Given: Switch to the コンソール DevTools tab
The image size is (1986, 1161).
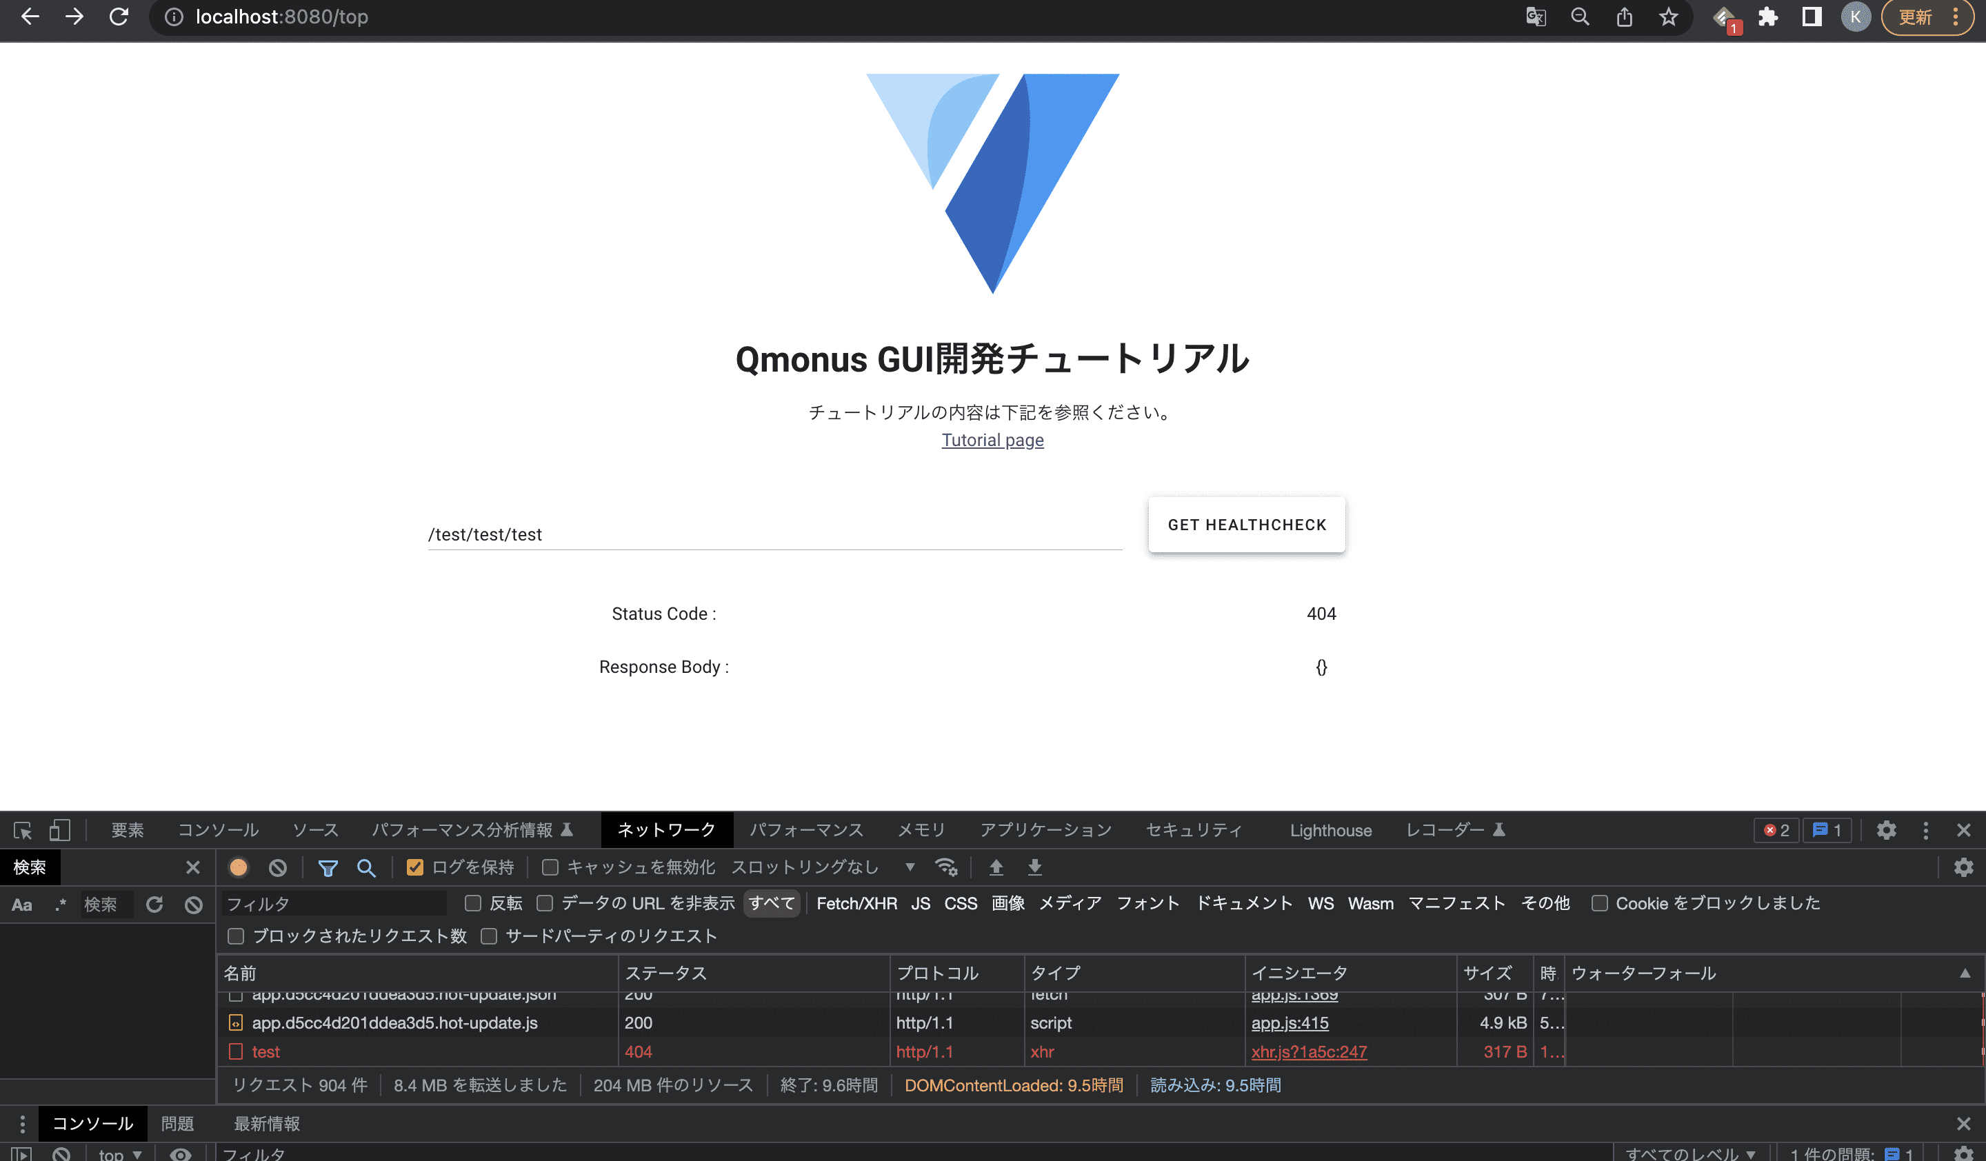Looking at the screenshot, I should tap(217, 830).
